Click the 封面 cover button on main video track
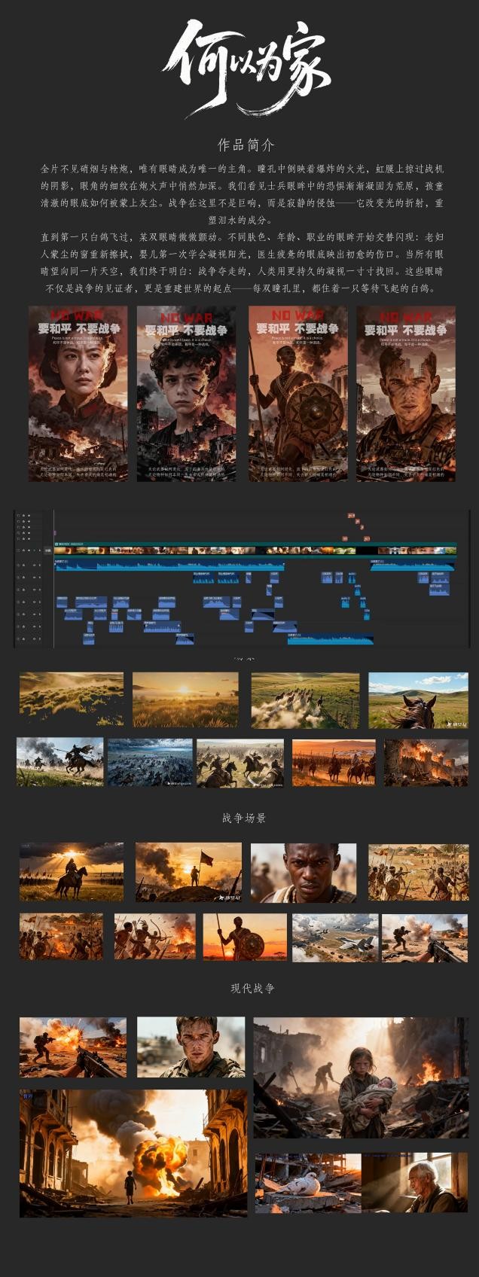 point(47,550)
